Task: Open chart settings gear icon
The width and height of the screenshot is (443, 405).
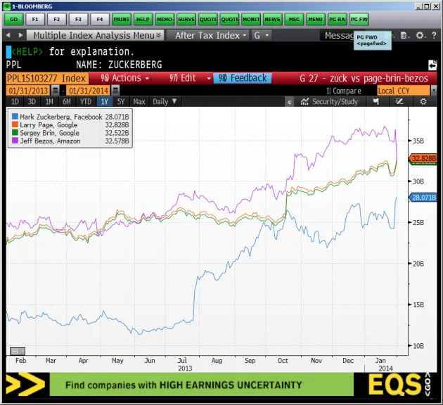Action: coord(423,102)
